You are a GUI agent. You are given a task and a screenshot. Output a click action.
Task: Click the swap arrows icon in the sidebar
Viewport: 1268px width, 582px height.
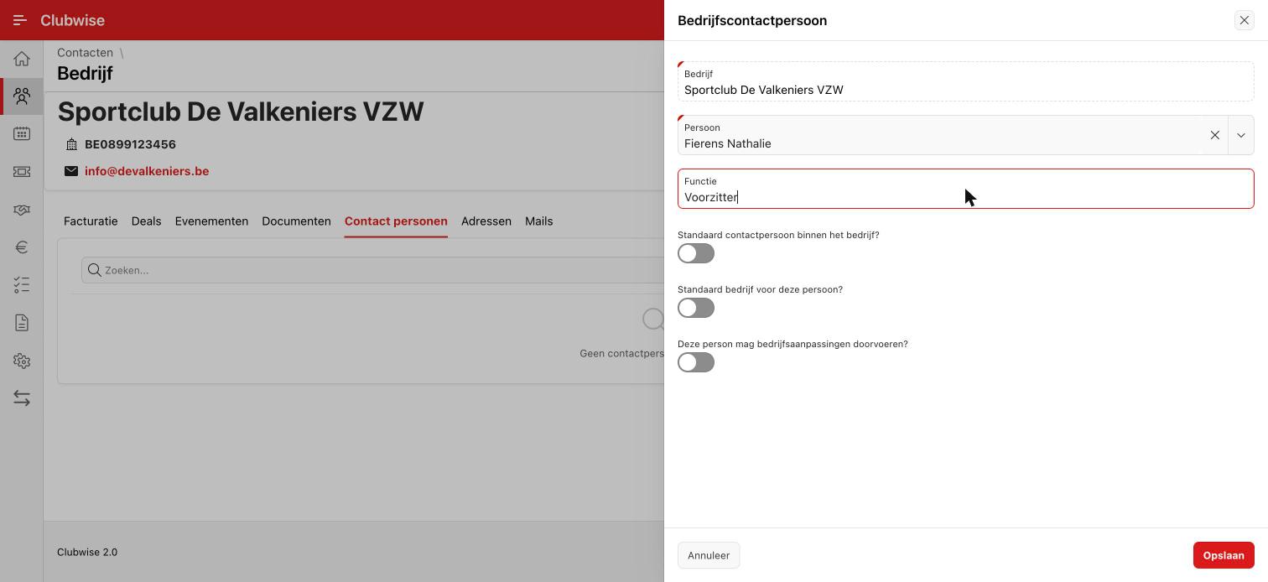22,398
